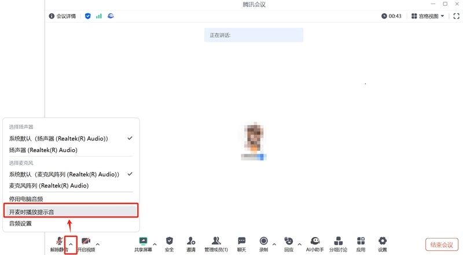
Task: Expand the audio options chevron
Action: tap(71, 245)
